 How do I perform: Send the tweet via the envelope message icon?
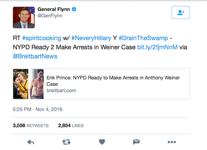(136, 142)
